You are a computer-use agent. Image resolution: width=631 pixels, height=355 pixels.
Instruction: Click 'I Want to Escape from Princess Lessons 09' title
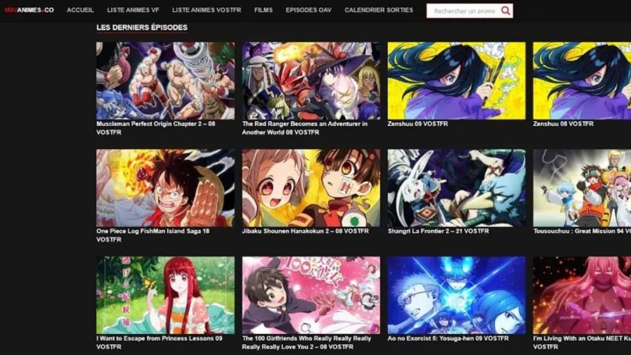tap(160, 343)
